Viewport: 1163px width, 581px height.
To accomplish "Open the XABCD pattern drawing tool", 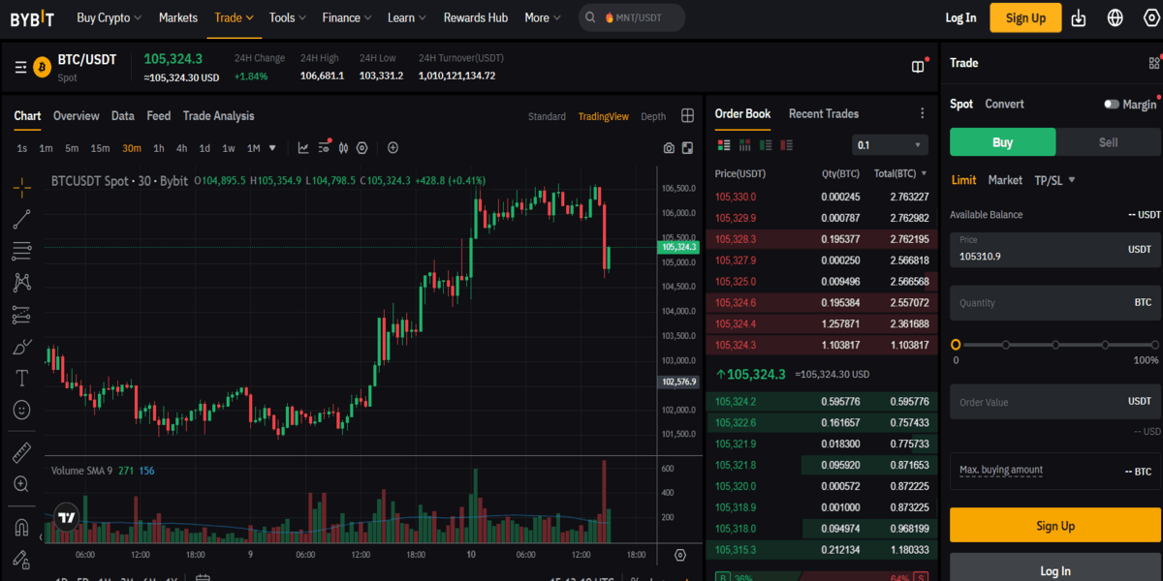I will (20, 282).
